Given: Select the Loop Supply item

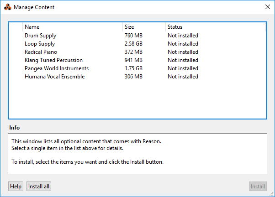Looking at the screenshot, I should point(40,44).
